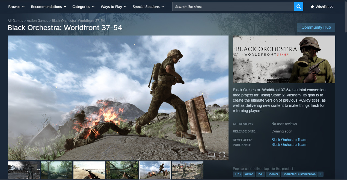
Task: Open developer Black Orchestra Team link
Action: click(x=289, y=140)
